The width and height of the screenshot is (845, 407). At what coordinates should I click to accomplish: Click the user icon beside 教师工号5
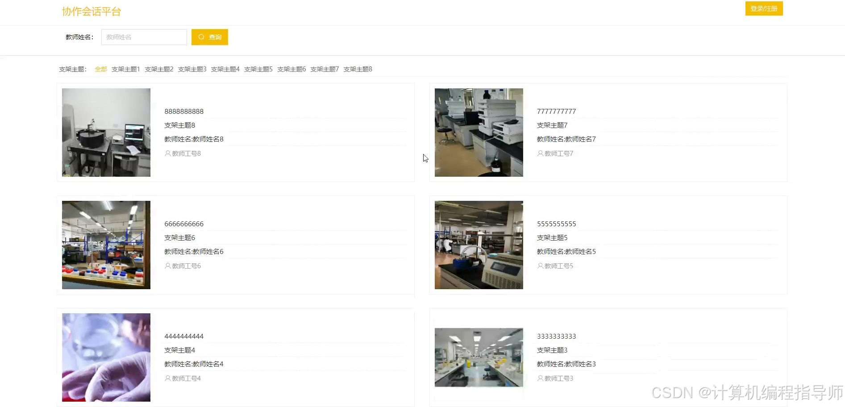coord(541,266)
